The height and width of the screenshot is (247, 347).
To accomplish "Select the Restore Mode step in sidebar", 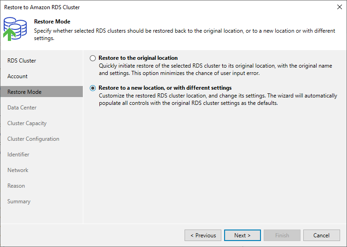I will [24, 92].
